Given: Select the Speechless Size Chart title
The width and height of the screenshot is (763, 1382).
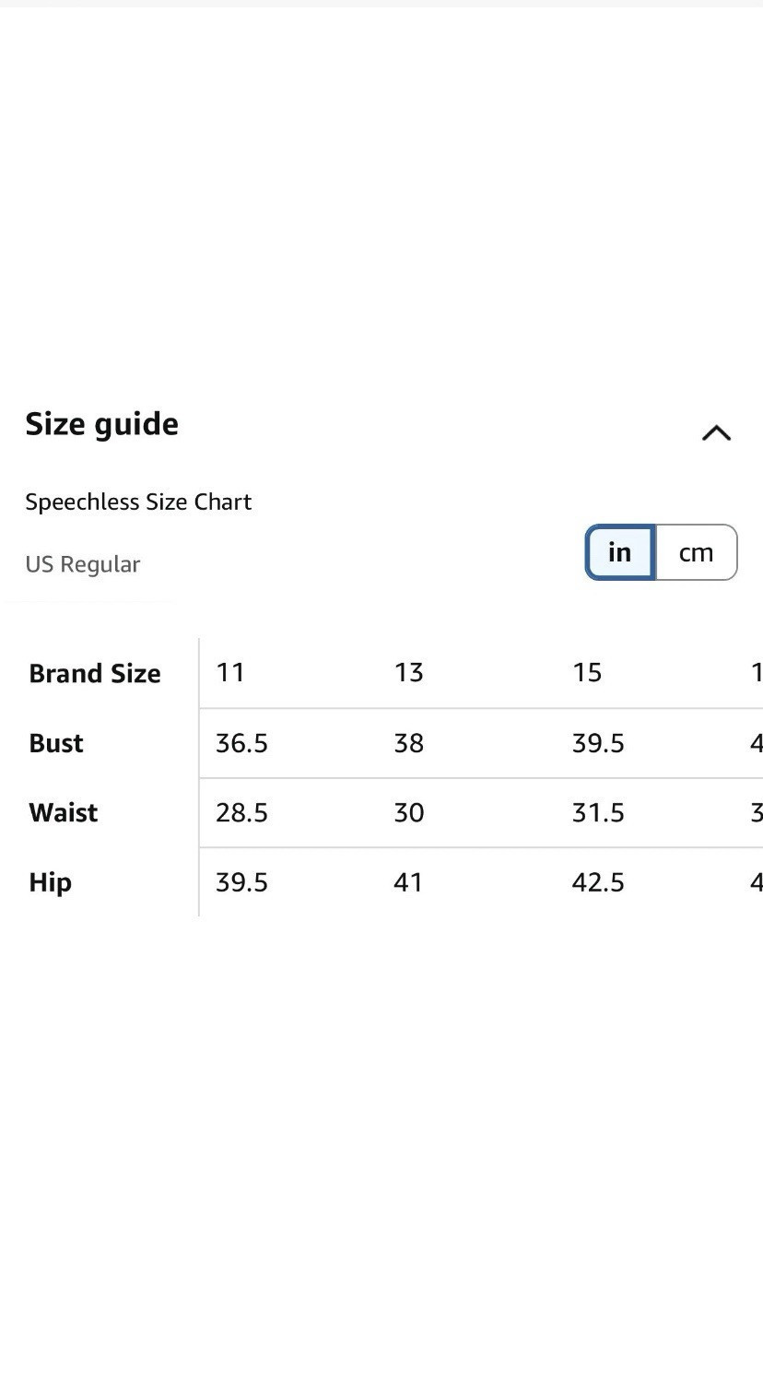Looking at the screenshot, I should [x=138, y=502].
